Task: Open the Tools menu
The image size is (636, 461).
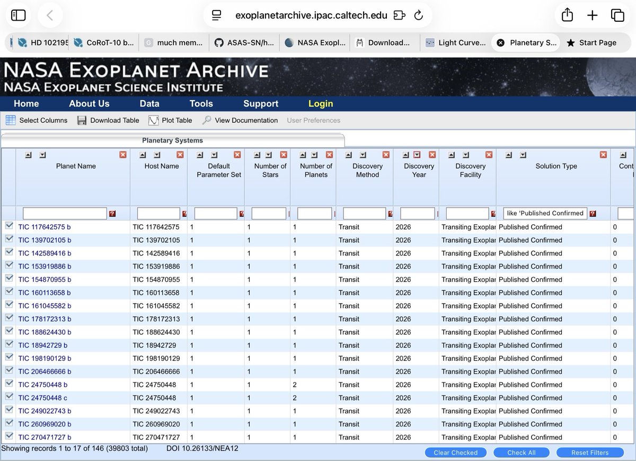Action: click(x=201, y=103)
